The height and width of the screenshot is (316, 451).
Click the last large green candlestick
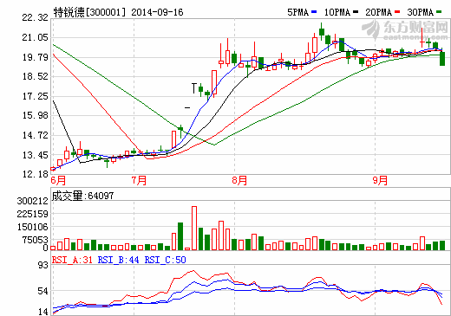point(442,59)
